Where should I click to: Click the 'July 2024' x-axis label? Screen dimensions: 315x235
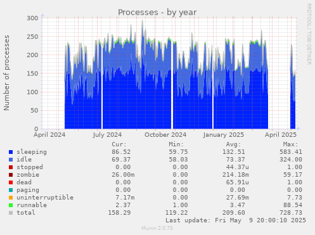coord(107,135)
